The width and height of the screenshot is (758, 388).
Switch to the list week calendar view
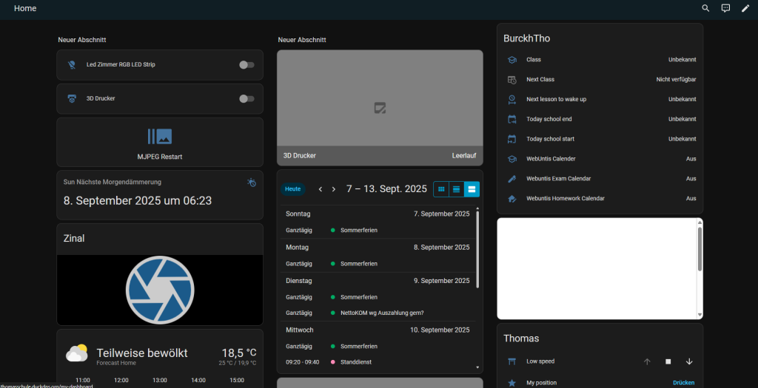457,189
